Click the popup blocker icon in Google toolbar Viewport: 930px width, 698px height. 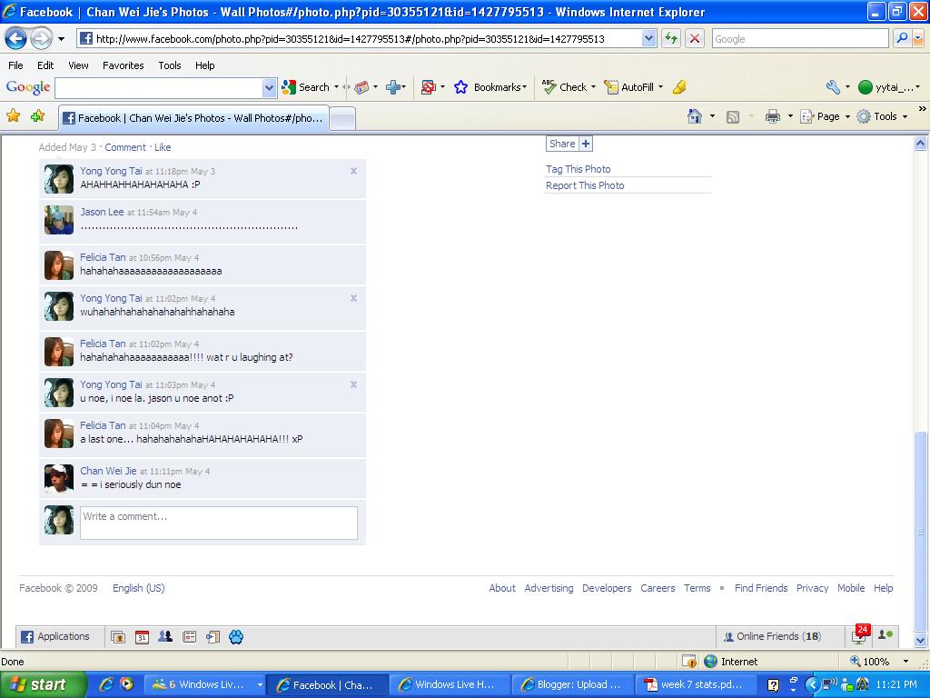pyautogui.click(x=429, y=87)
